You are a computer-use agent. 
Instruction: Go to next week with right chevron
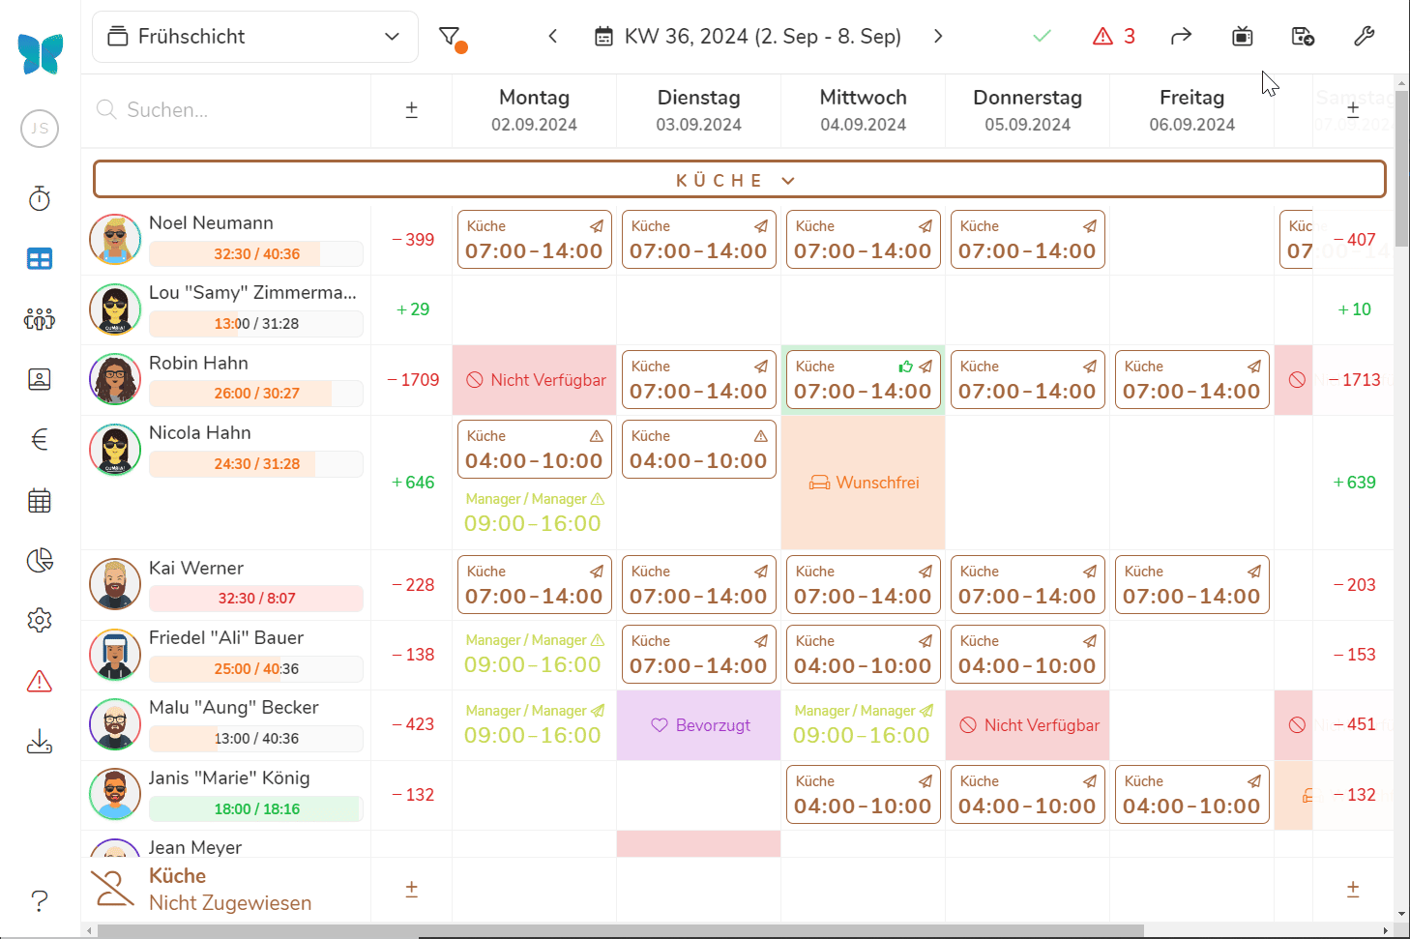tap(937, 37)
